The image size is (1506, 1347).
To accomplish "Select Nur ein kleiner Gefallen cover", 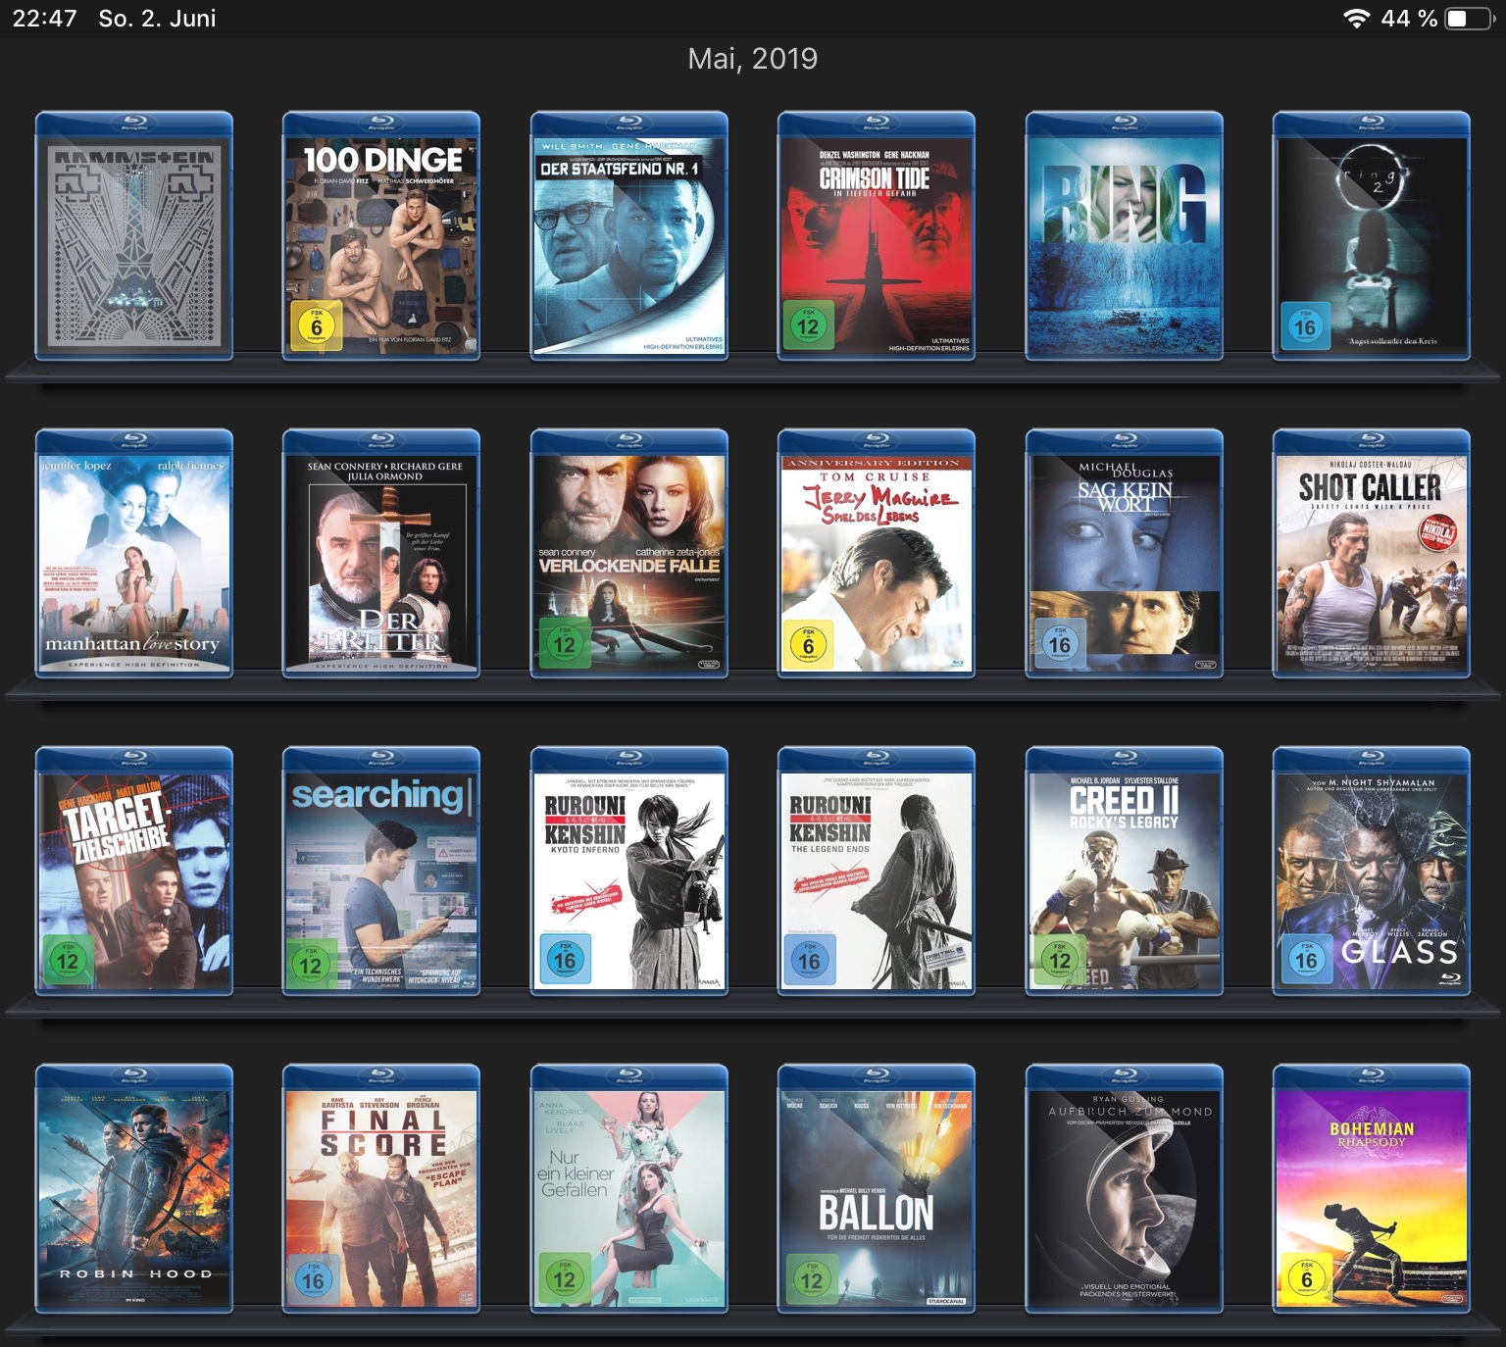I will click(629, 1189).
